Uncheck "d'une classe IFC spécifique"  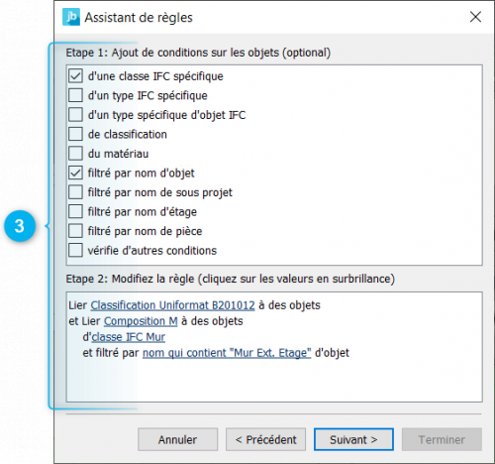click(x=75, y=76)
